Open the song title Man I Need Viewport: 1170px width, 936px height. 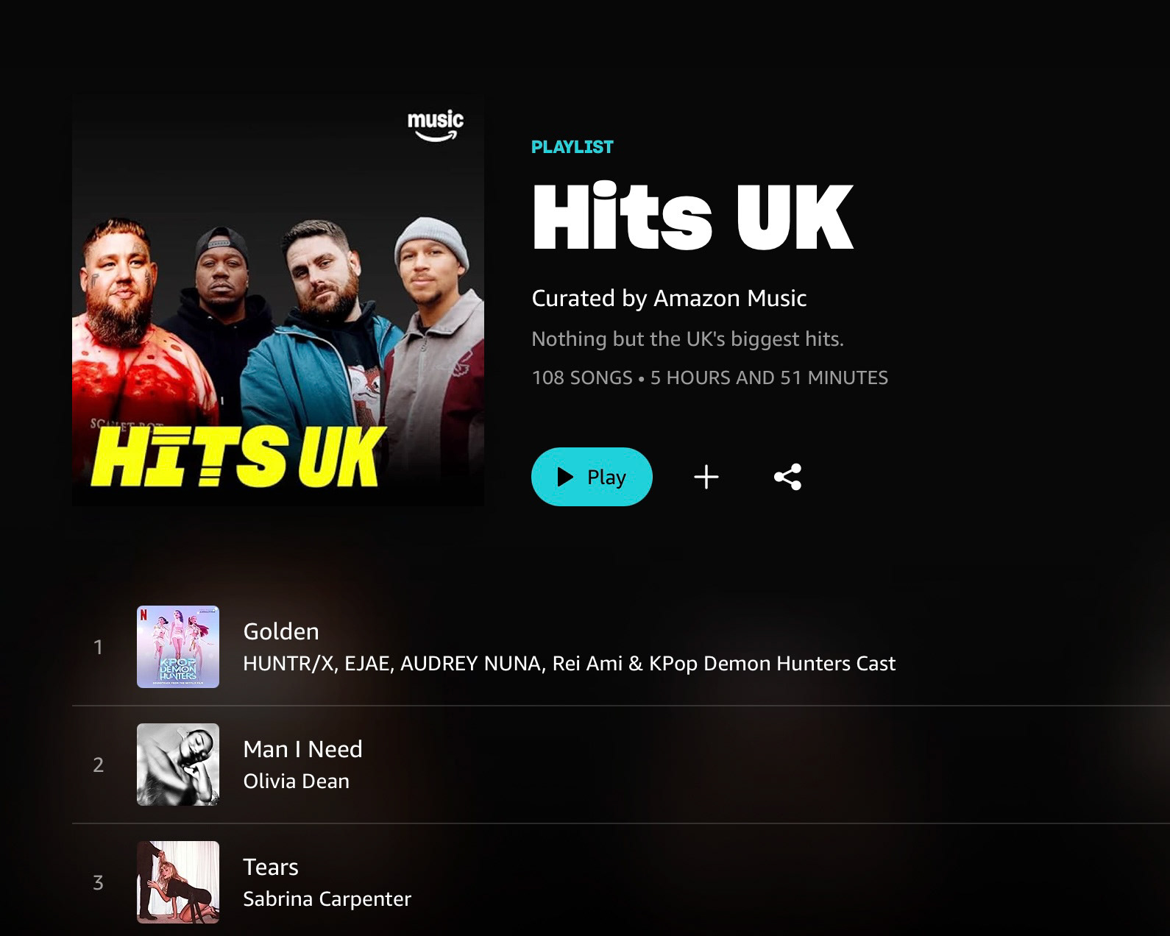coord(302,749)
